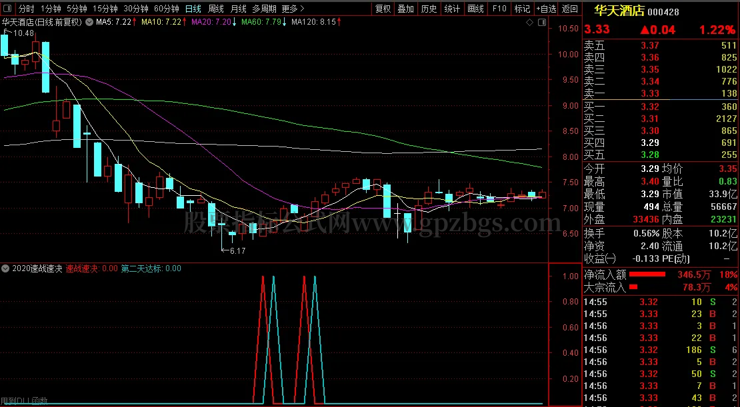Click the 标记 mark button
The height and width of the screenshot is (407, 740).
[522, 9]
